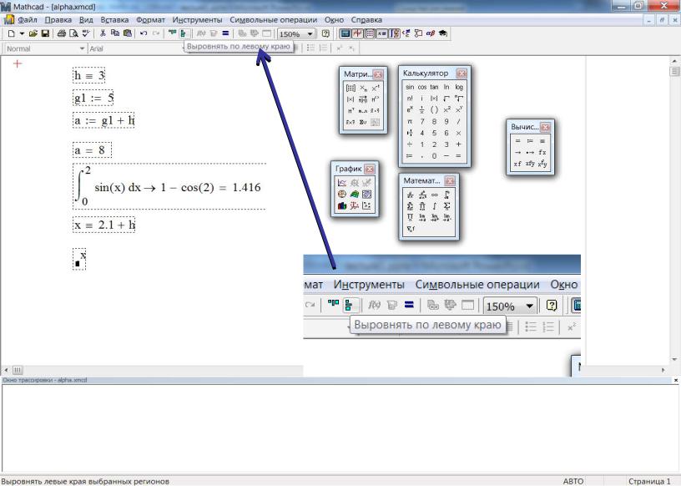Click the indefinite integral icon in calculus palette

pos(434,206)
